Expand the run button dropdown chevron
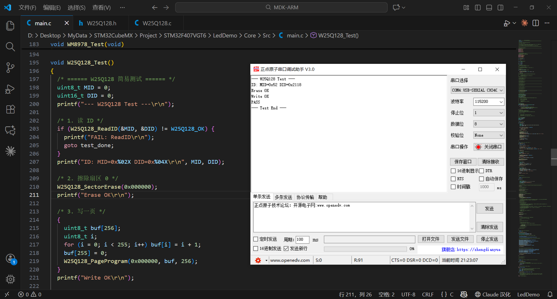Viewport: 557px width, 299px height. coord(514,23)
